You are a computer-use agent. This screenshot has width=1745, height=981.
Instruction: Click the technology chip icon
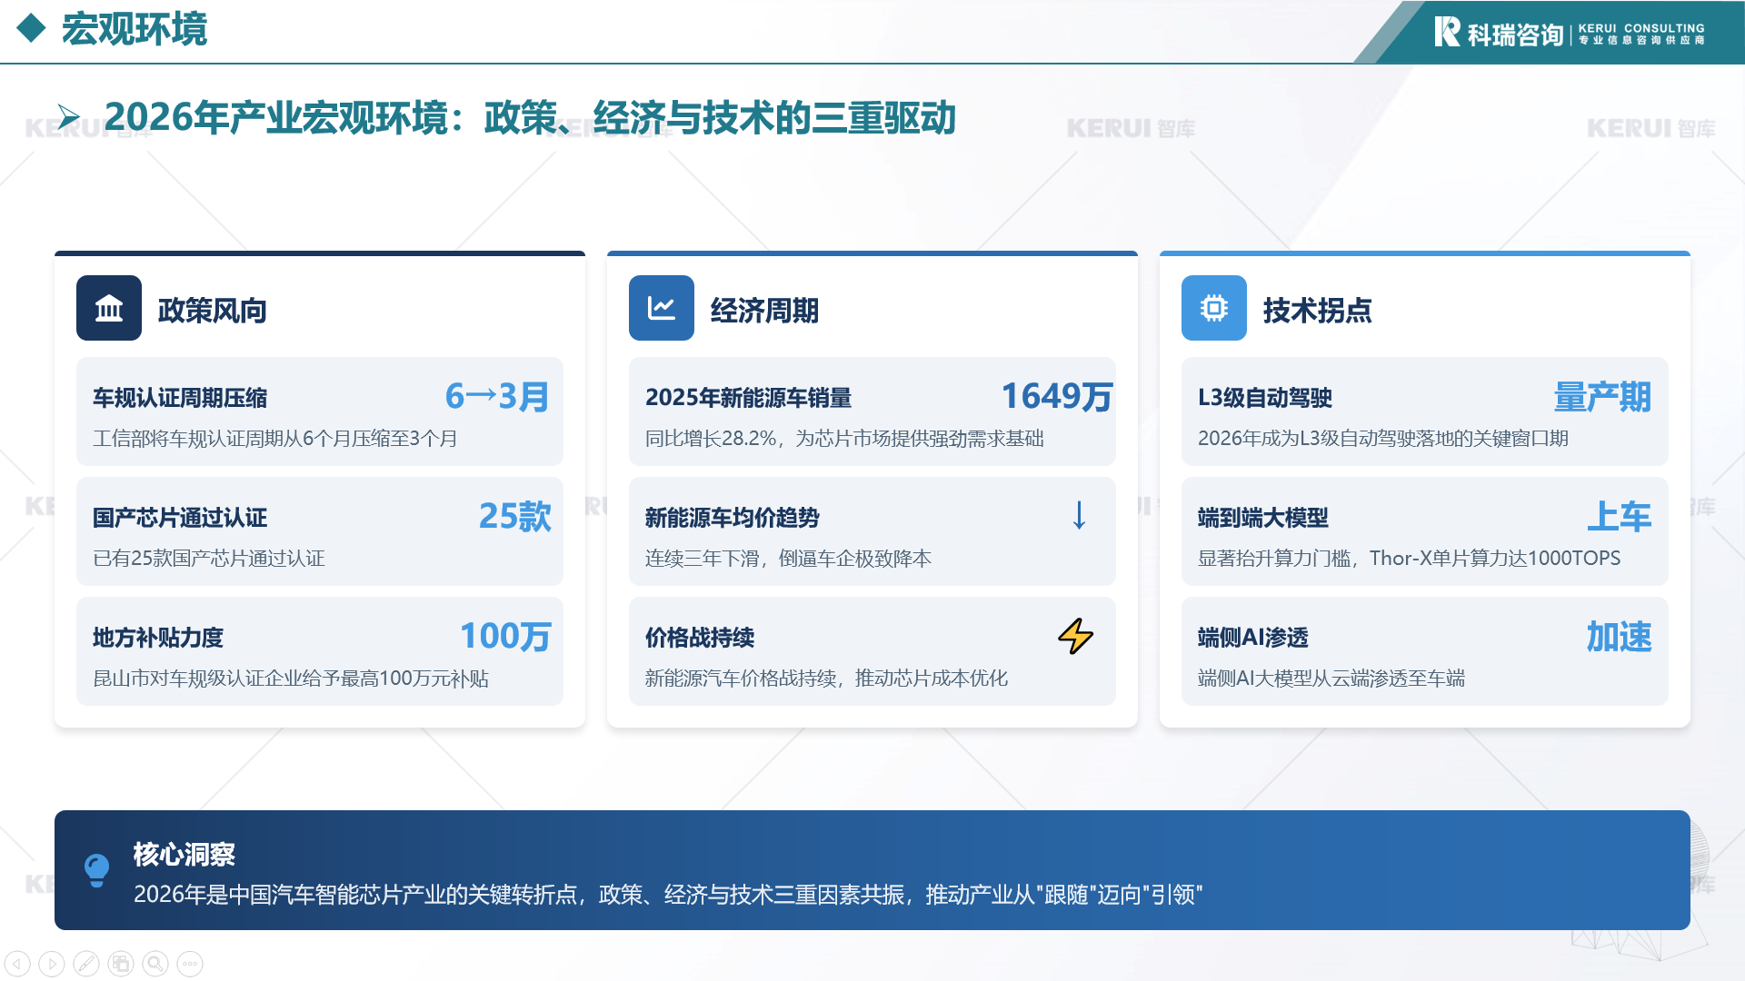coord(1214,309)
